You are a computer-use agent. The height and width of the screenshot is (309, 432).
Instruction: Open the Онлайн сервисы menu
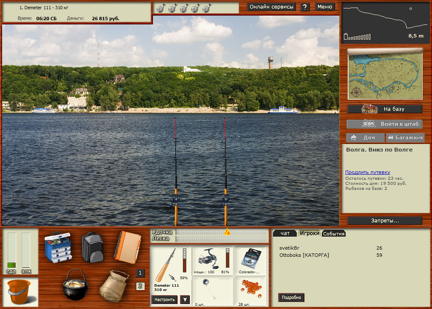271,7
